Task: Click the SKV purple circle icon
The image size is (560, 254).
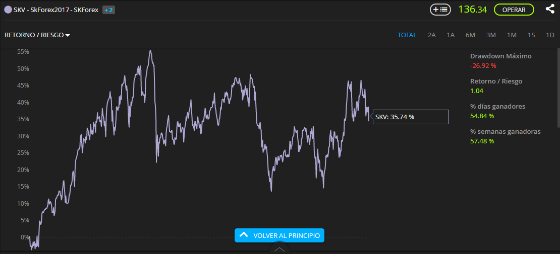Action: [8, 10]
